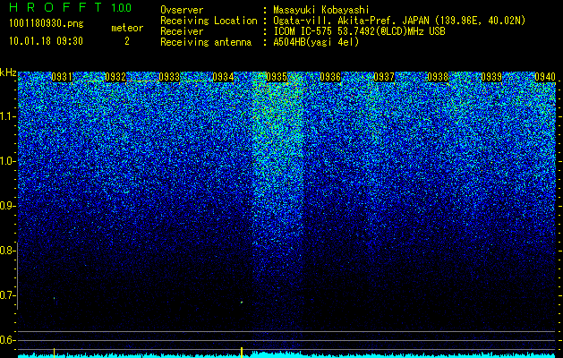
Task: Click the kHz axis unit label
Action: pos(8,72)
